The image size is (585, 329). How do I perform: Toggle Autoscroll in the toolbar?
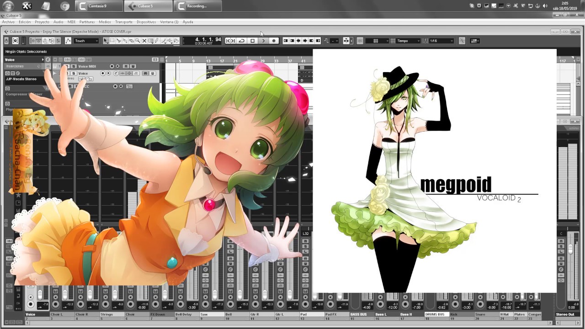(346, 41)
